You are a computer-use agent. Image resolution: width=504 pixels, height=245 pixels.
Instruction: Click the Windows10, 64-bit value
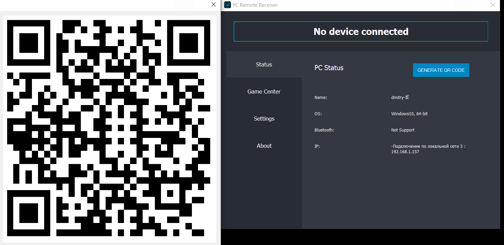(x=410, y=114)
